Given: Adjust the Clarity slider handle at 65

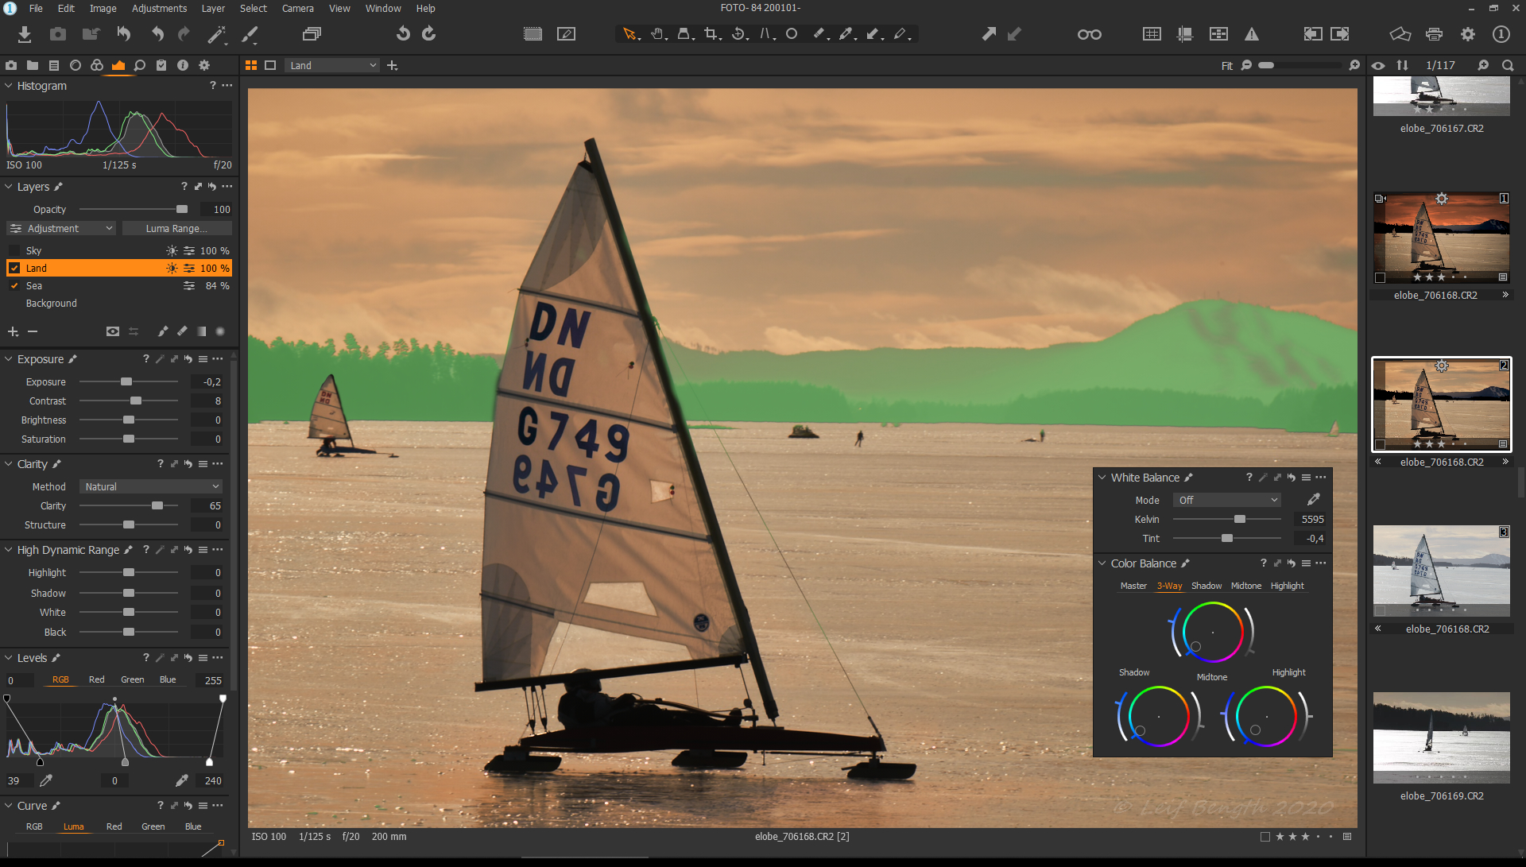Looking at the screenshot, I should click(157, 506).
